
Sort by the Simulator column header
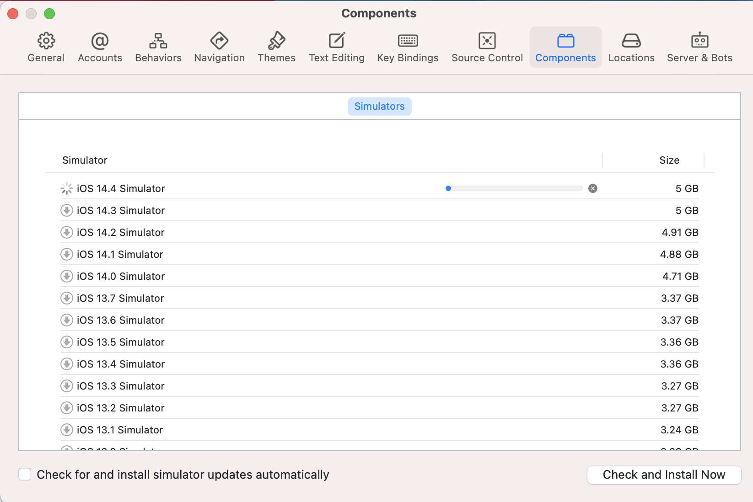85,160
